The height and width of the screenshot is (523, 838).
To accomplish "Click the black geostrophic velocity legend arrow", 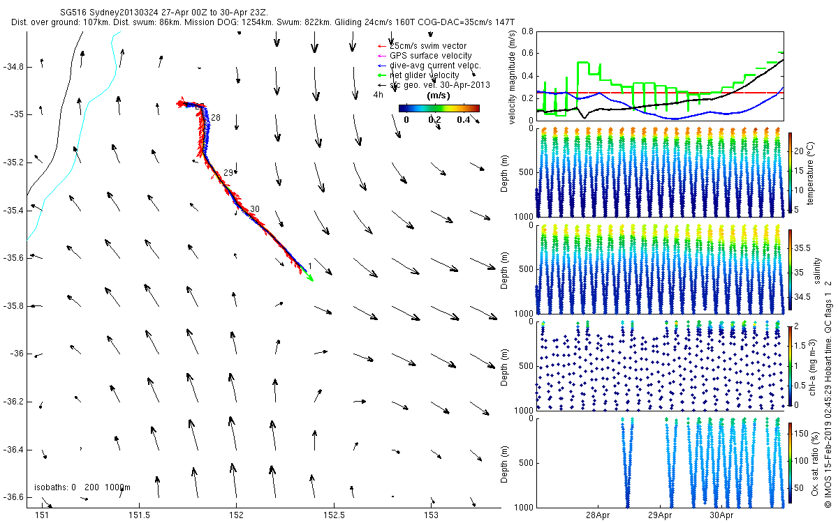I will (383, 85).
